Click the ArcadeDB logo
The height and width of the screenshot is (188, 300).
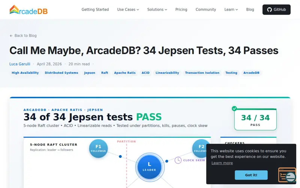point(28,10)
